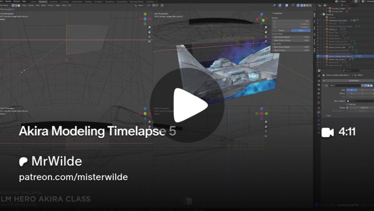Open the Select menu in viewport header
This screenshot has width=374, height=211.
click(x=31, y=5)
